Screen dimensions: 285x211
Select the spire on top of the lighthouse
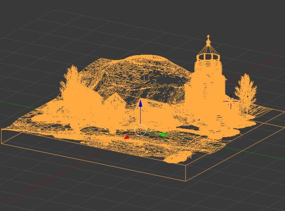coord(208,42)
